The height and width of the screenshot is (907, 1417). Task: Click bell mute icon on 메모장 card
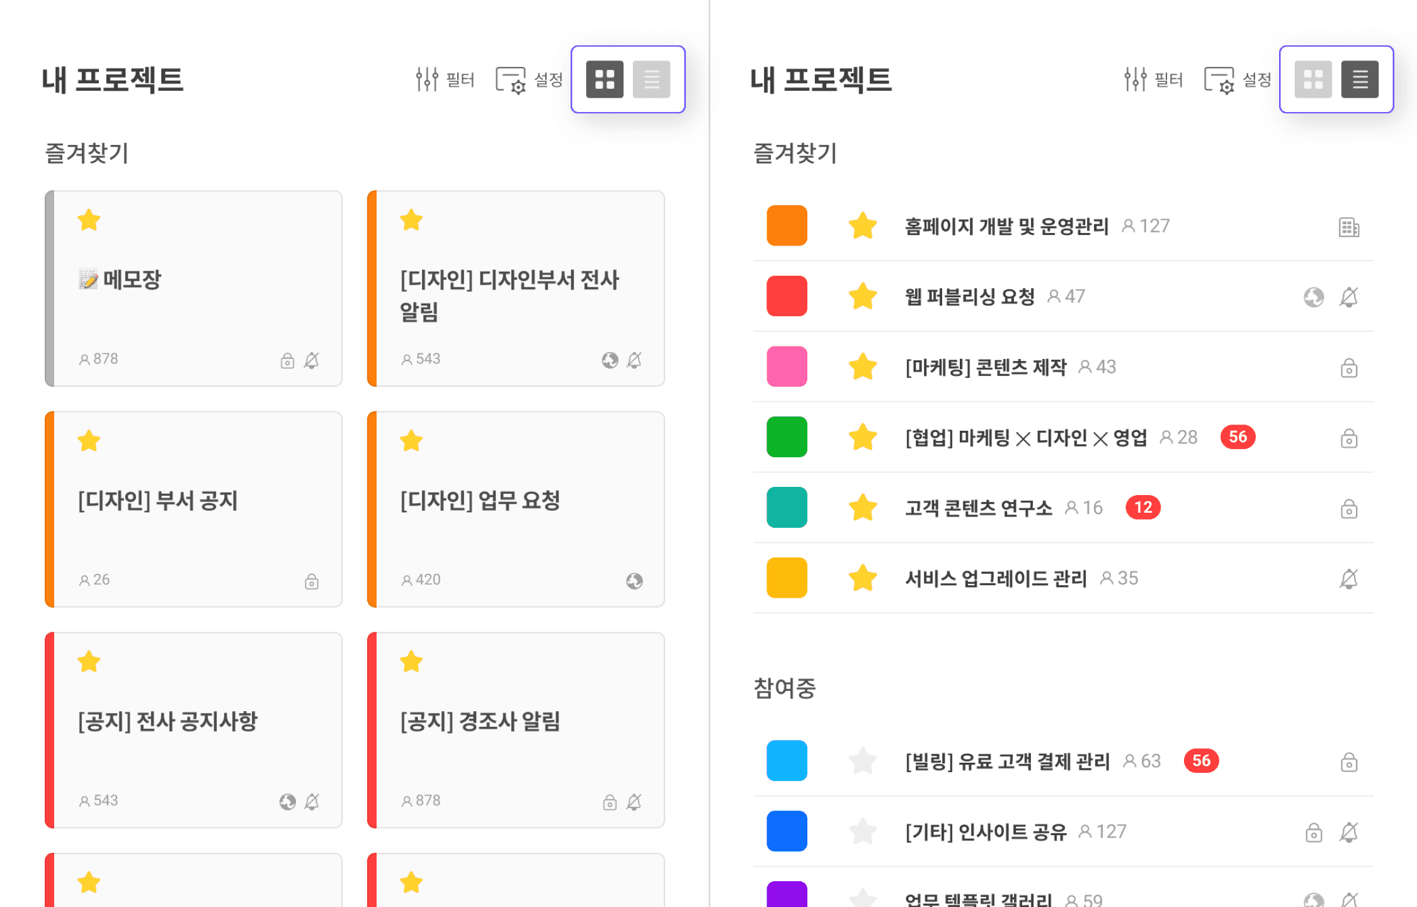(312, 360)
